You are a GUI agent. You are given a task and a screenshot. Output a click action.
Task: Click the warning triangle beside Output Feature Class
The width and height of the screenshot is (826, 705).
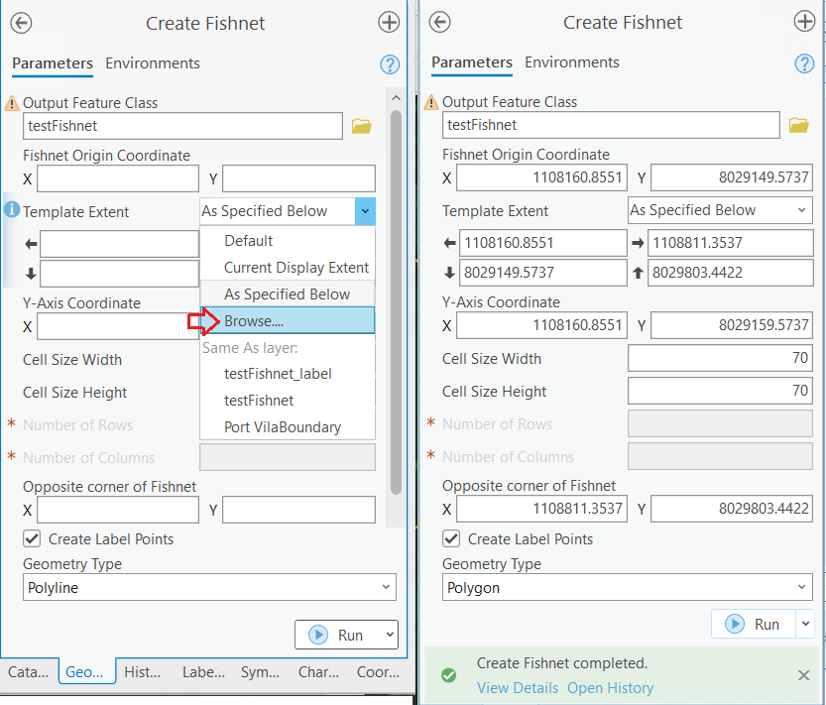(11, 101)
